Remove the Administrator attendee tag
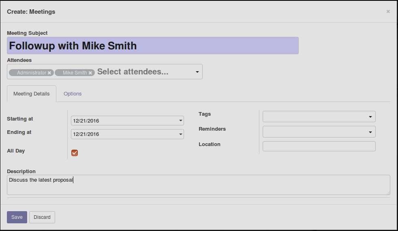This screenshot has height=231, width=398. pyautogui.click(x=49, y=73)
